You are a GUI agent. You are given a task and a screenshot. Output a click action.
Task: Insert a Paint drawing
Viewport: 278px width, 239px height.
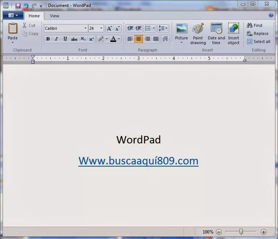click(x=198, y=34)
